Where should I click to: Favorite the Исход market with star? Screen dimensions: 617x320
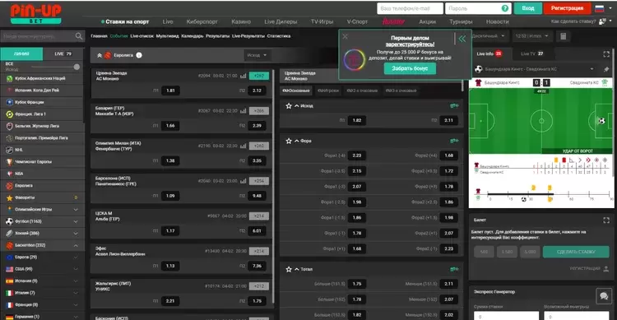coord(289,106)
